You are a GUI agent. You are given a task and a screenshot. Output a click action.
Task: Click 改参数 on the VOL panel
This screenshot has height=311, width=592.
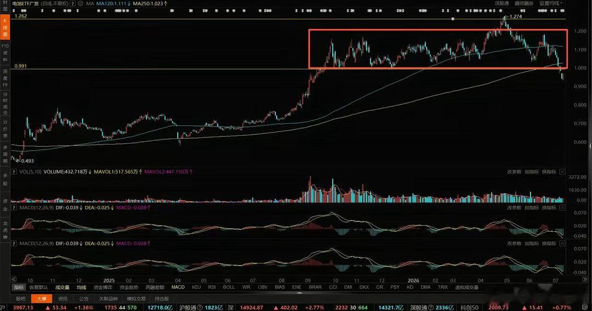pos(514,171)
